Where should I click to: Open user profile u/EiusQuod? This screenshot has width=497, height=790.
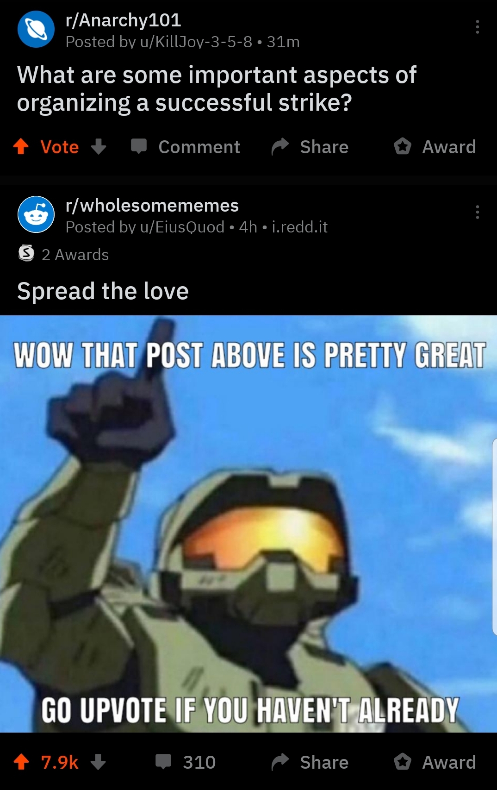point(182,227)
